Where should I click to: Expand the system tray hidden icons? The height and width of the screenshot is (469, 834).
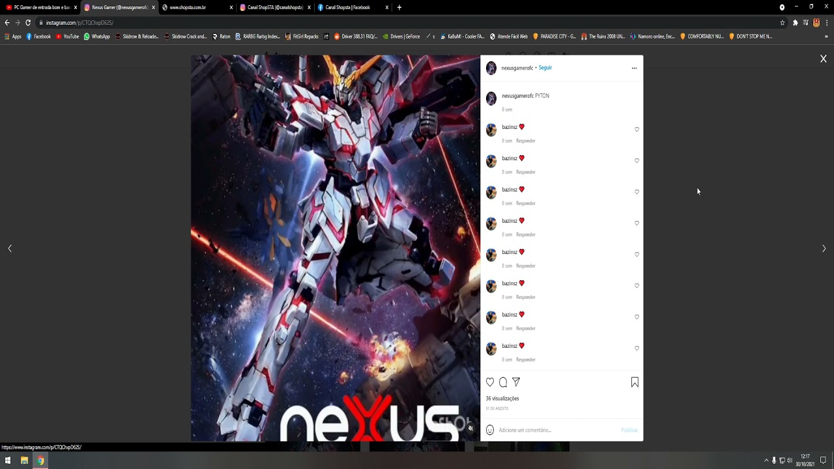coord(766,461)
